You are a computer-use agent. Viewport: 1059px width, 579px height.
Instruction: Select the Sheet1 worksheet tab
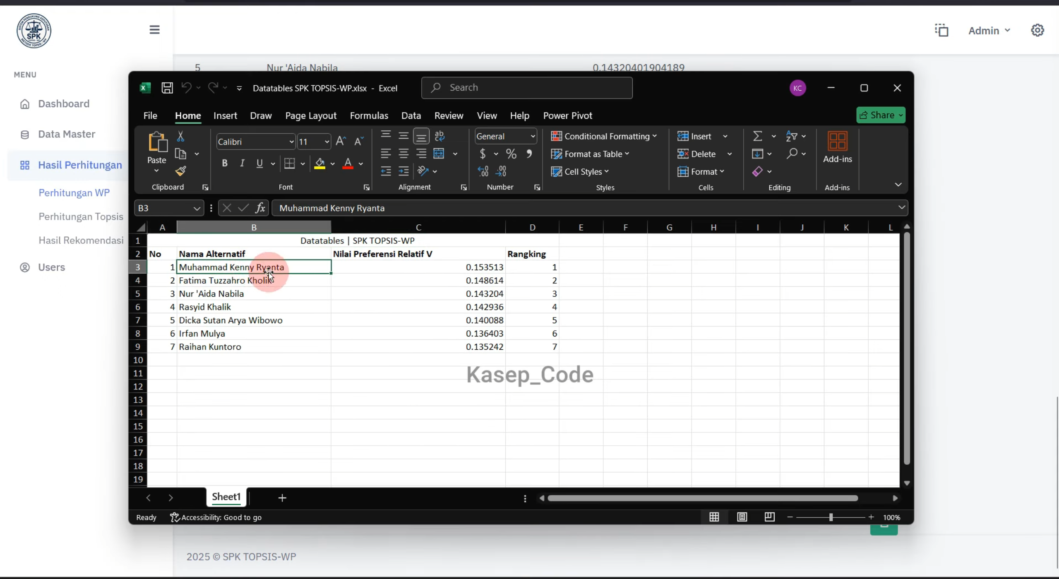(x=226, y=497)
